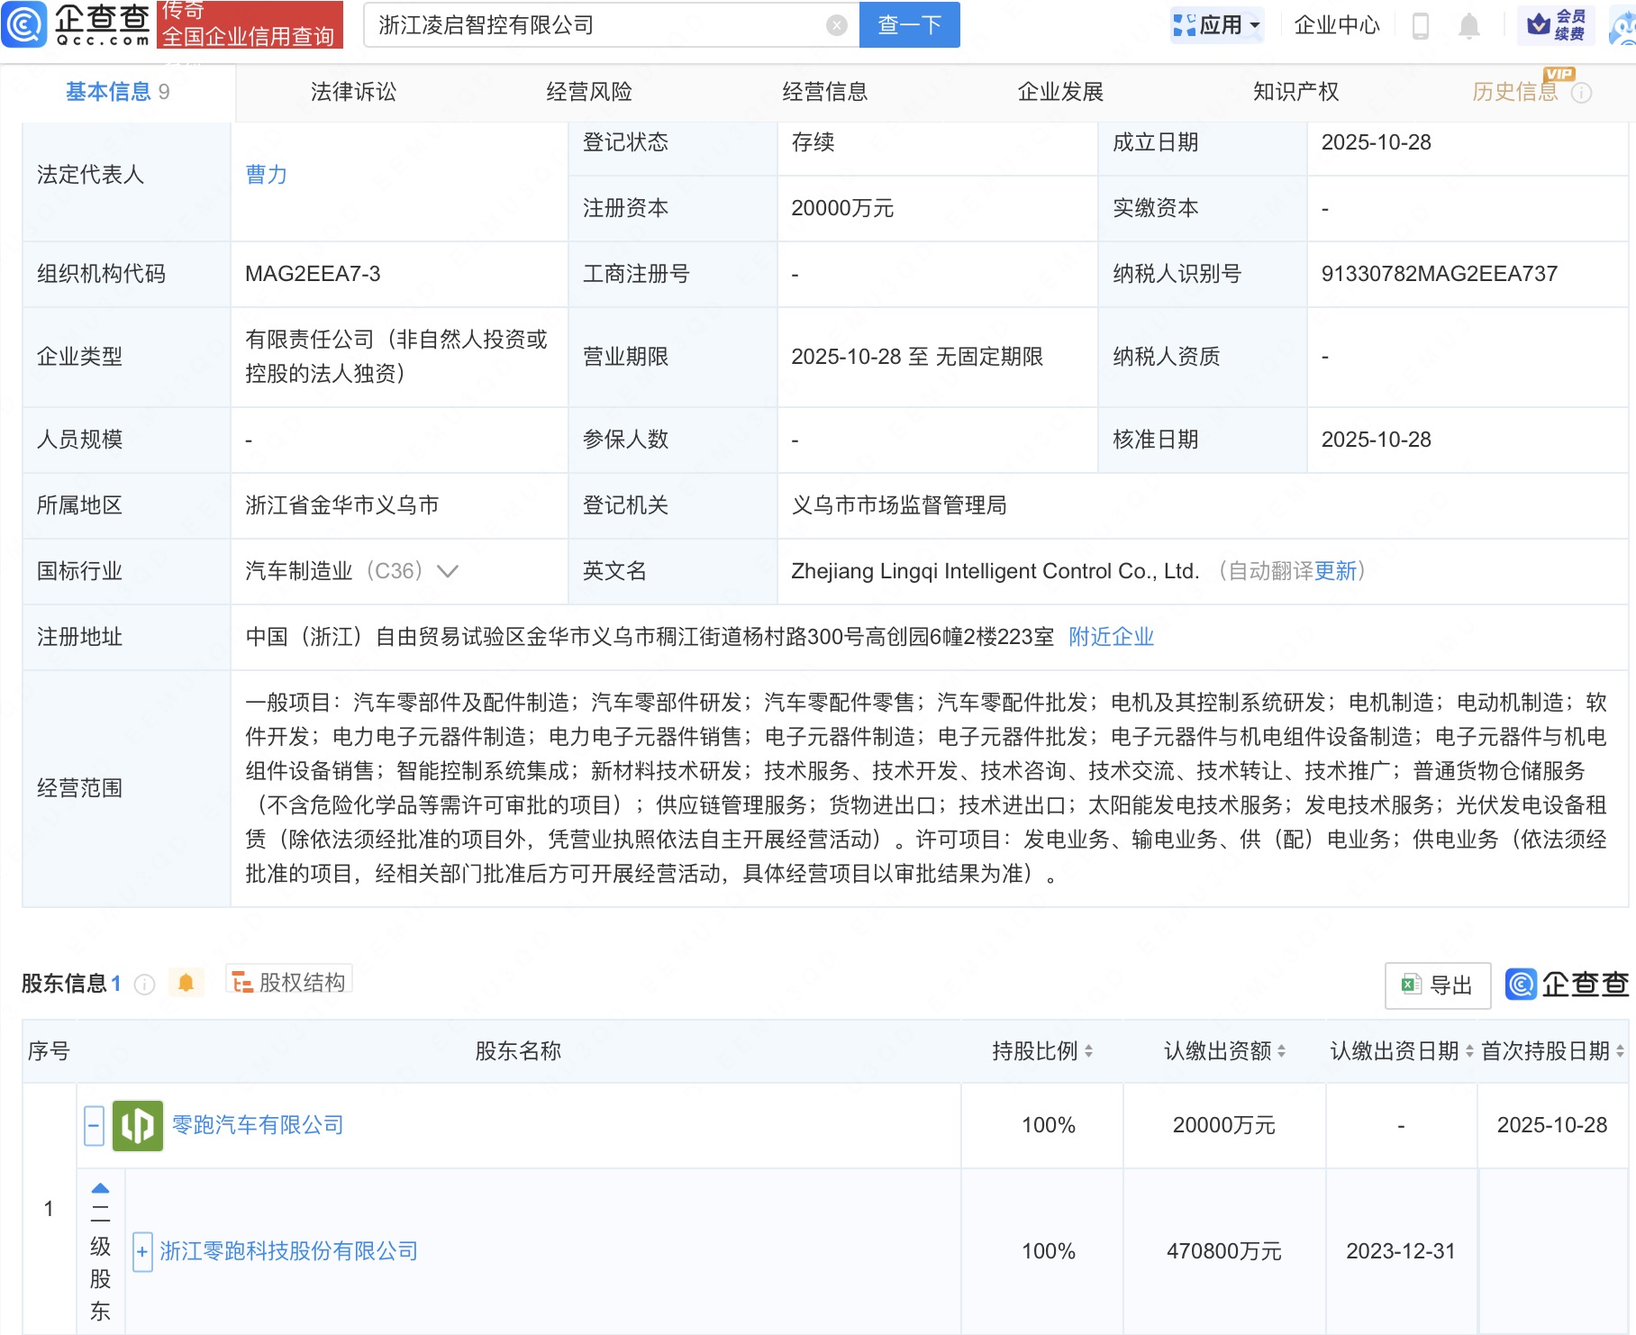Expand 汽车制造业 (C36) industry details
This screenshot has height=1335, width=1636.
pos(448,571)
